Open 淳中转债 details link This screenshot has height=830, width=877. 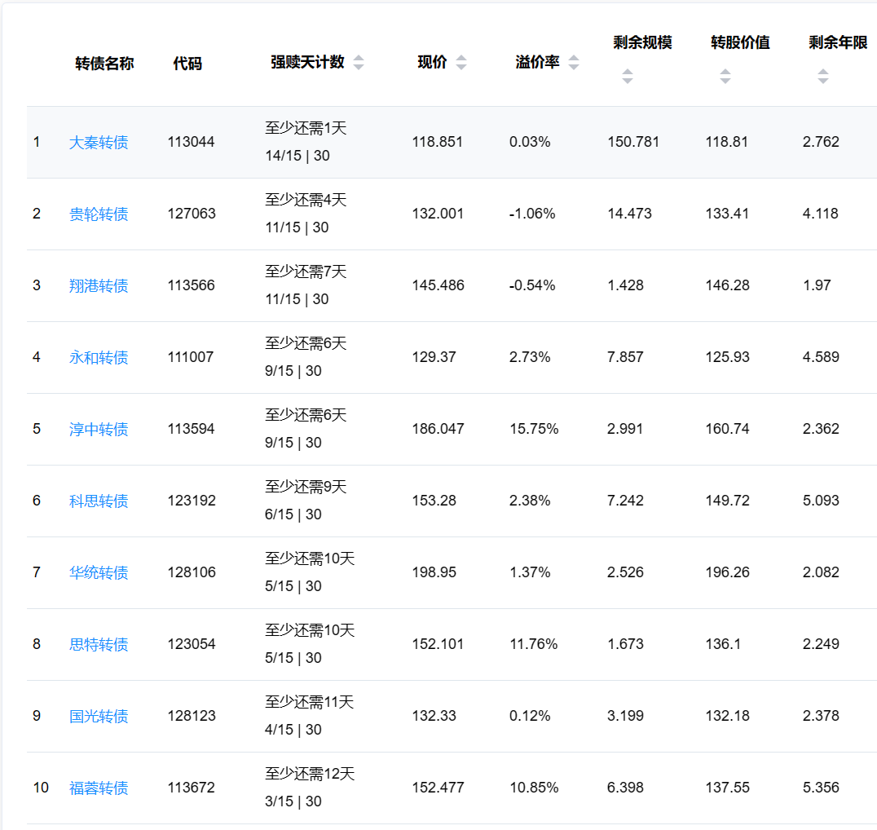tap(99, 430)
